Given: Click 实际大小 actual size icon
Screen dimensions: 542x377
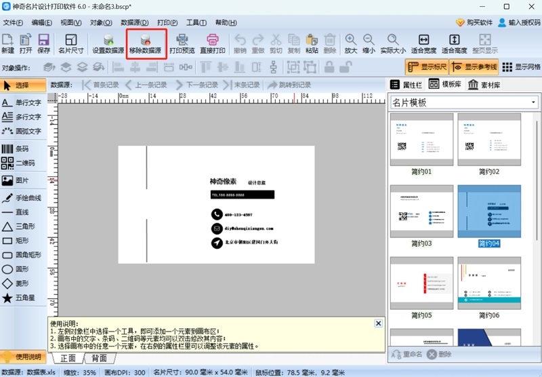Looking at the screenshot, I should (393, 43).
